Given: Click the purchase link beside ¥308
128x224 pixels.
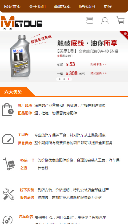Looking at the screenshot, I should click(x=98, y=73).
